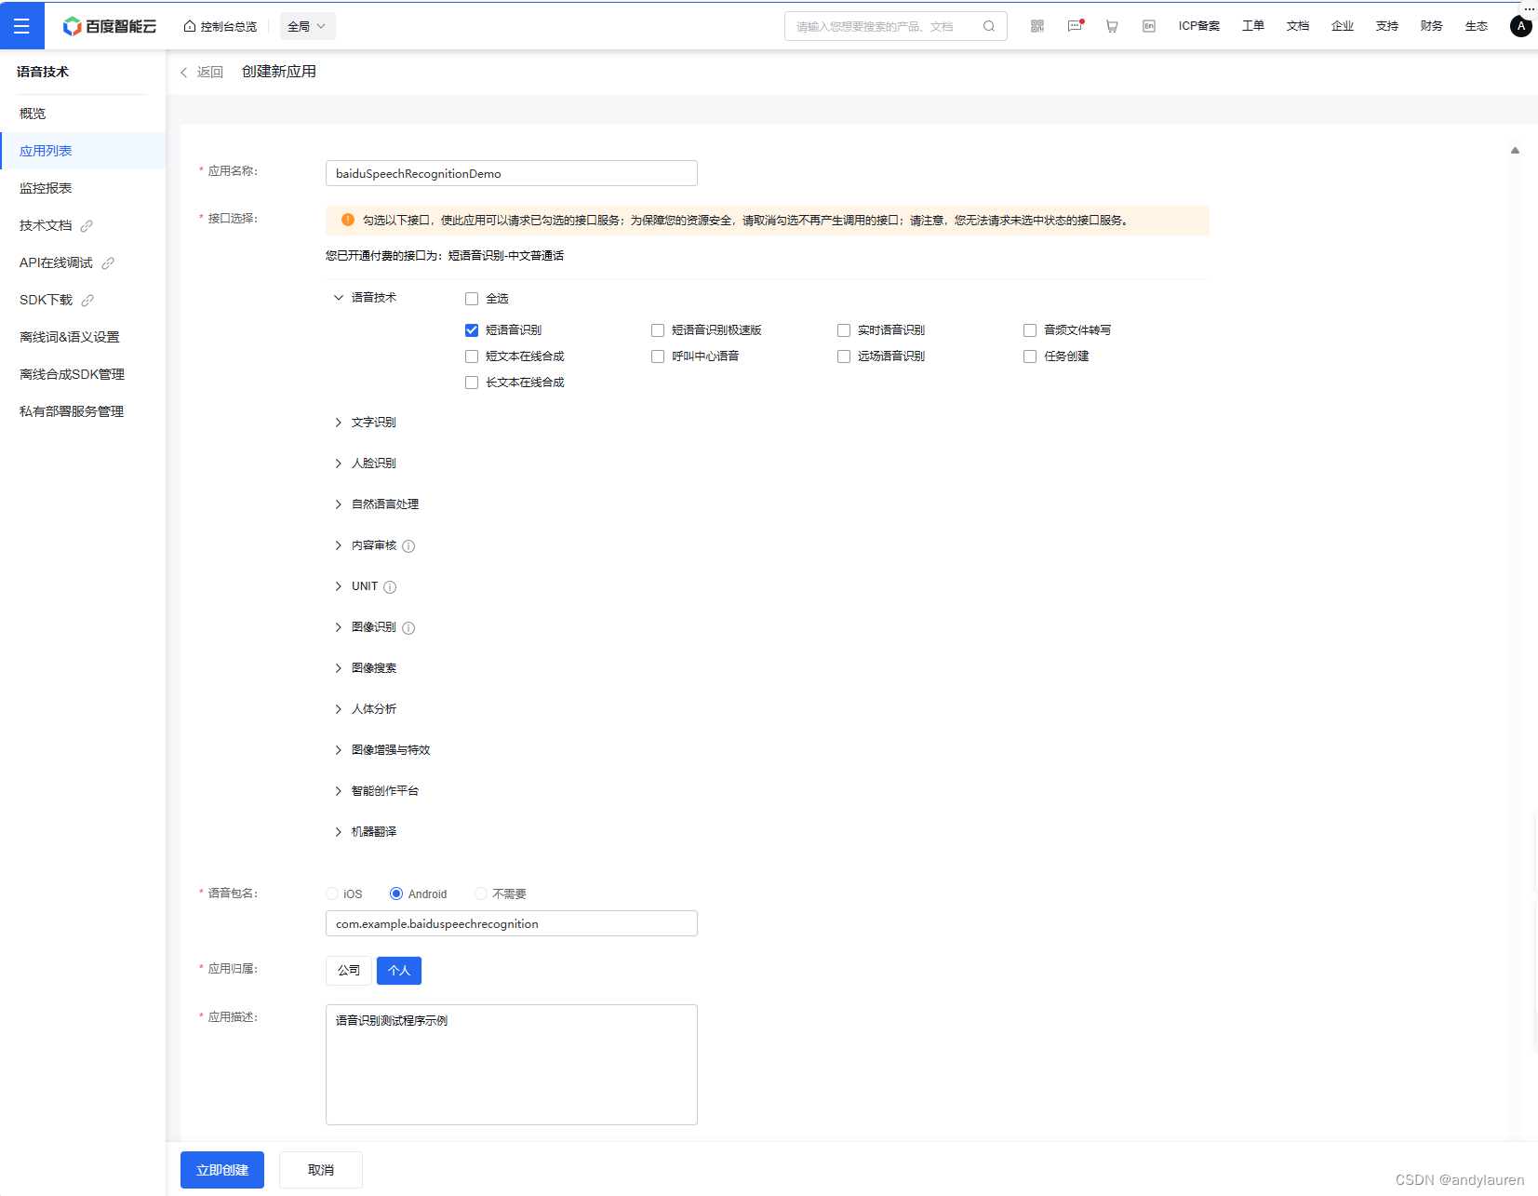Expand the 机器翻译 section
Image resolution: width=1538 pixels, height=1196 pixels.
339,832
